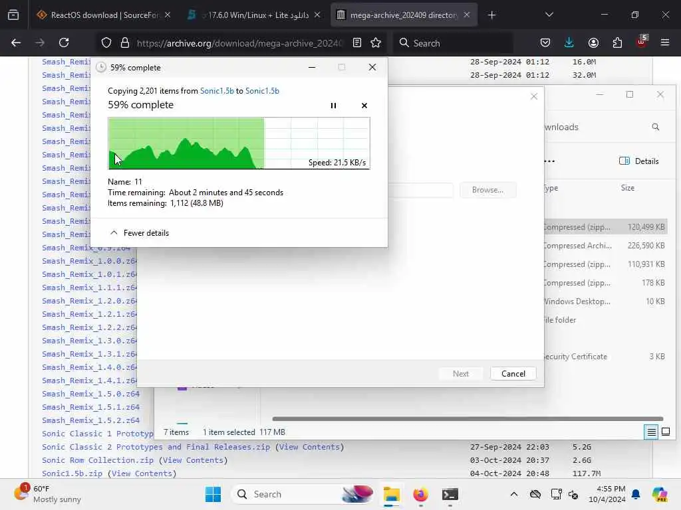Open the clock showing 4:55 PM
Image resolution: width=681 pixels, height=510 pixels.
coord(607,494)
